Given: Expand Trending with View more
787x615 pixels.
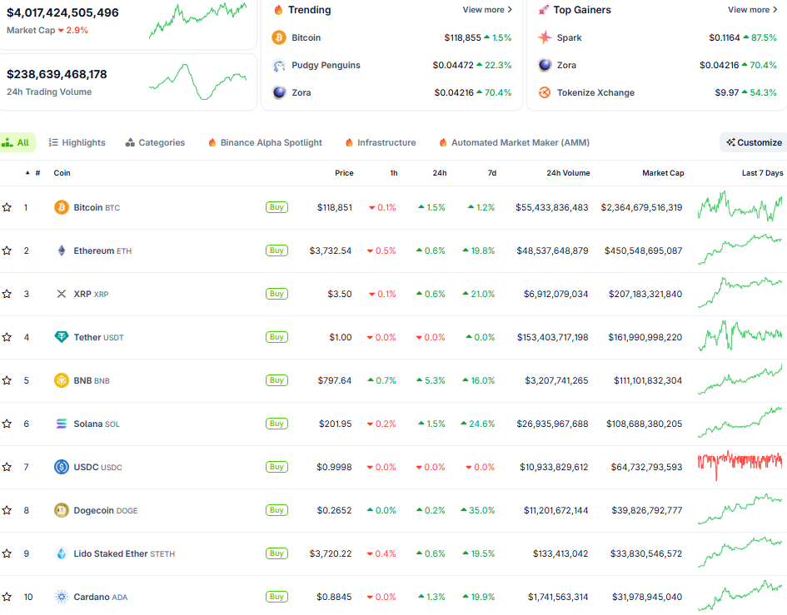Looking at the screenshot, I should (487, 10).
